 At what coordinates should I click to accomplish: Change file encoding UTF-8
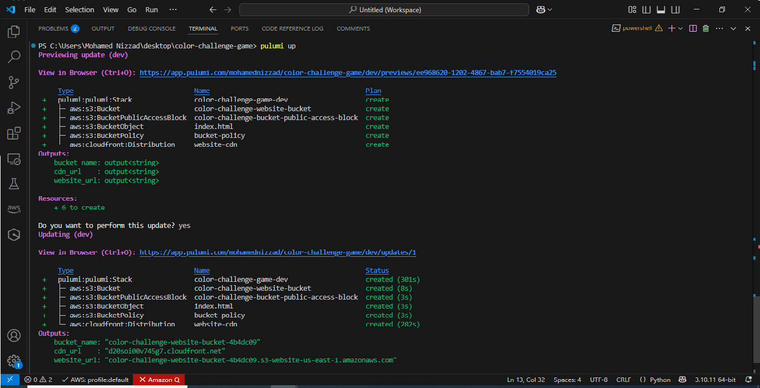pos(599,380)
